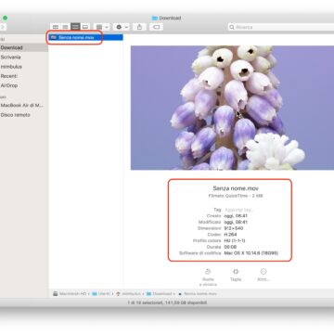Switch Finder to icon view
Screen dimensions: 334x334
click(56, 27)
